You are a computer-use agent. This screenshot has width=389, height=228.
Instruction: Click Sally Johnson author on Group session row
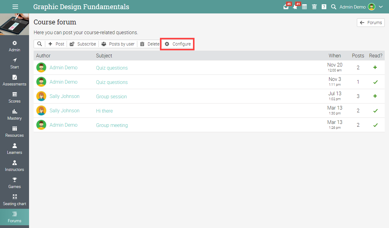pos(65,96)
